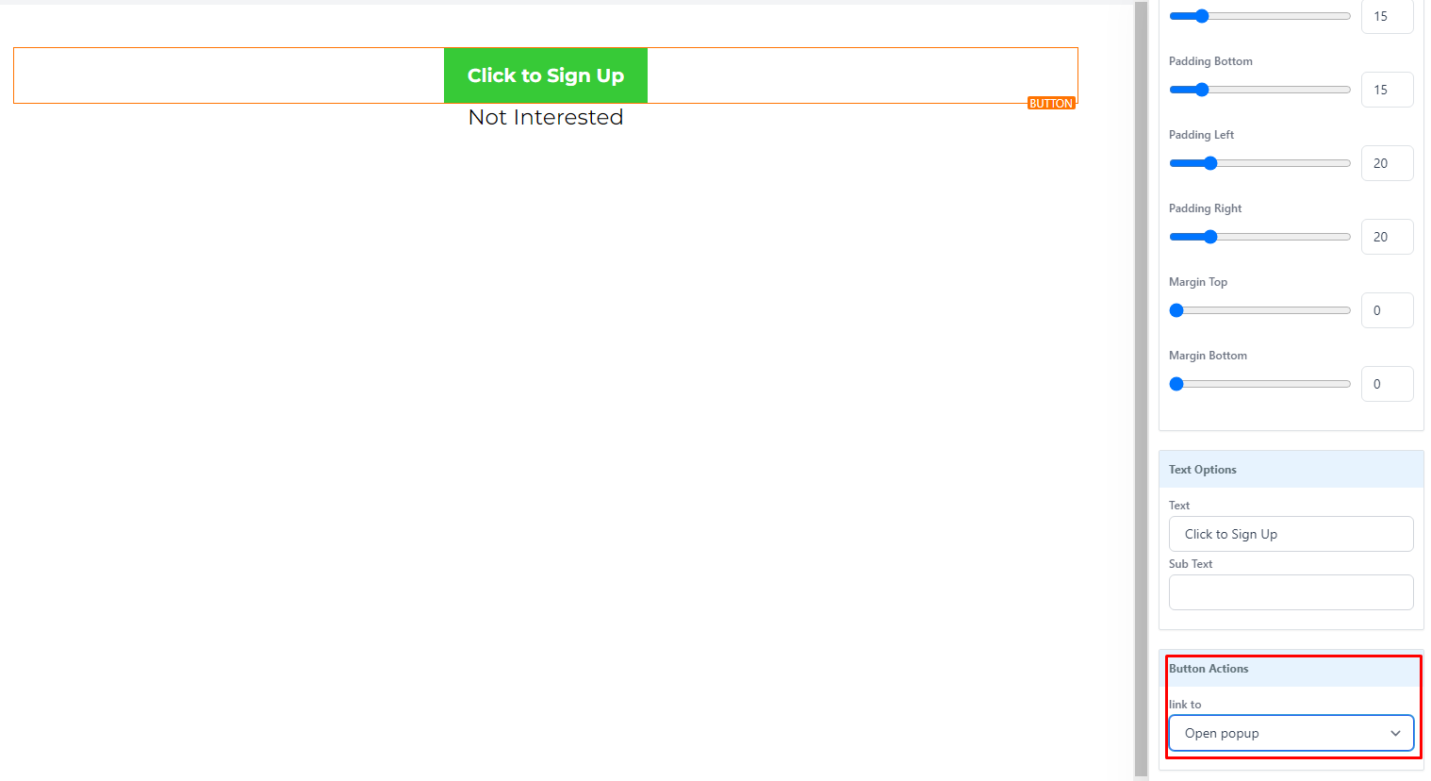Click the Padding Bottom slider handle
Viewport: 1431px width, 781px height.
tap(1201, 90)
